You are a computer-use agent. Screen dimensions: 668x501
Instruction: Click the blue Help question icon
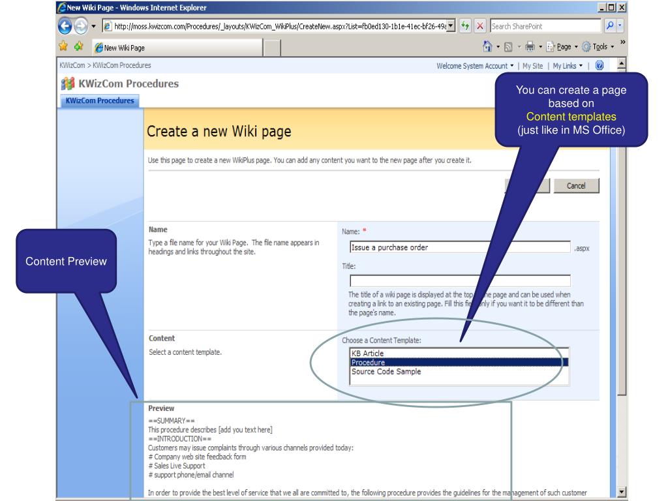[x=600, y=66]
